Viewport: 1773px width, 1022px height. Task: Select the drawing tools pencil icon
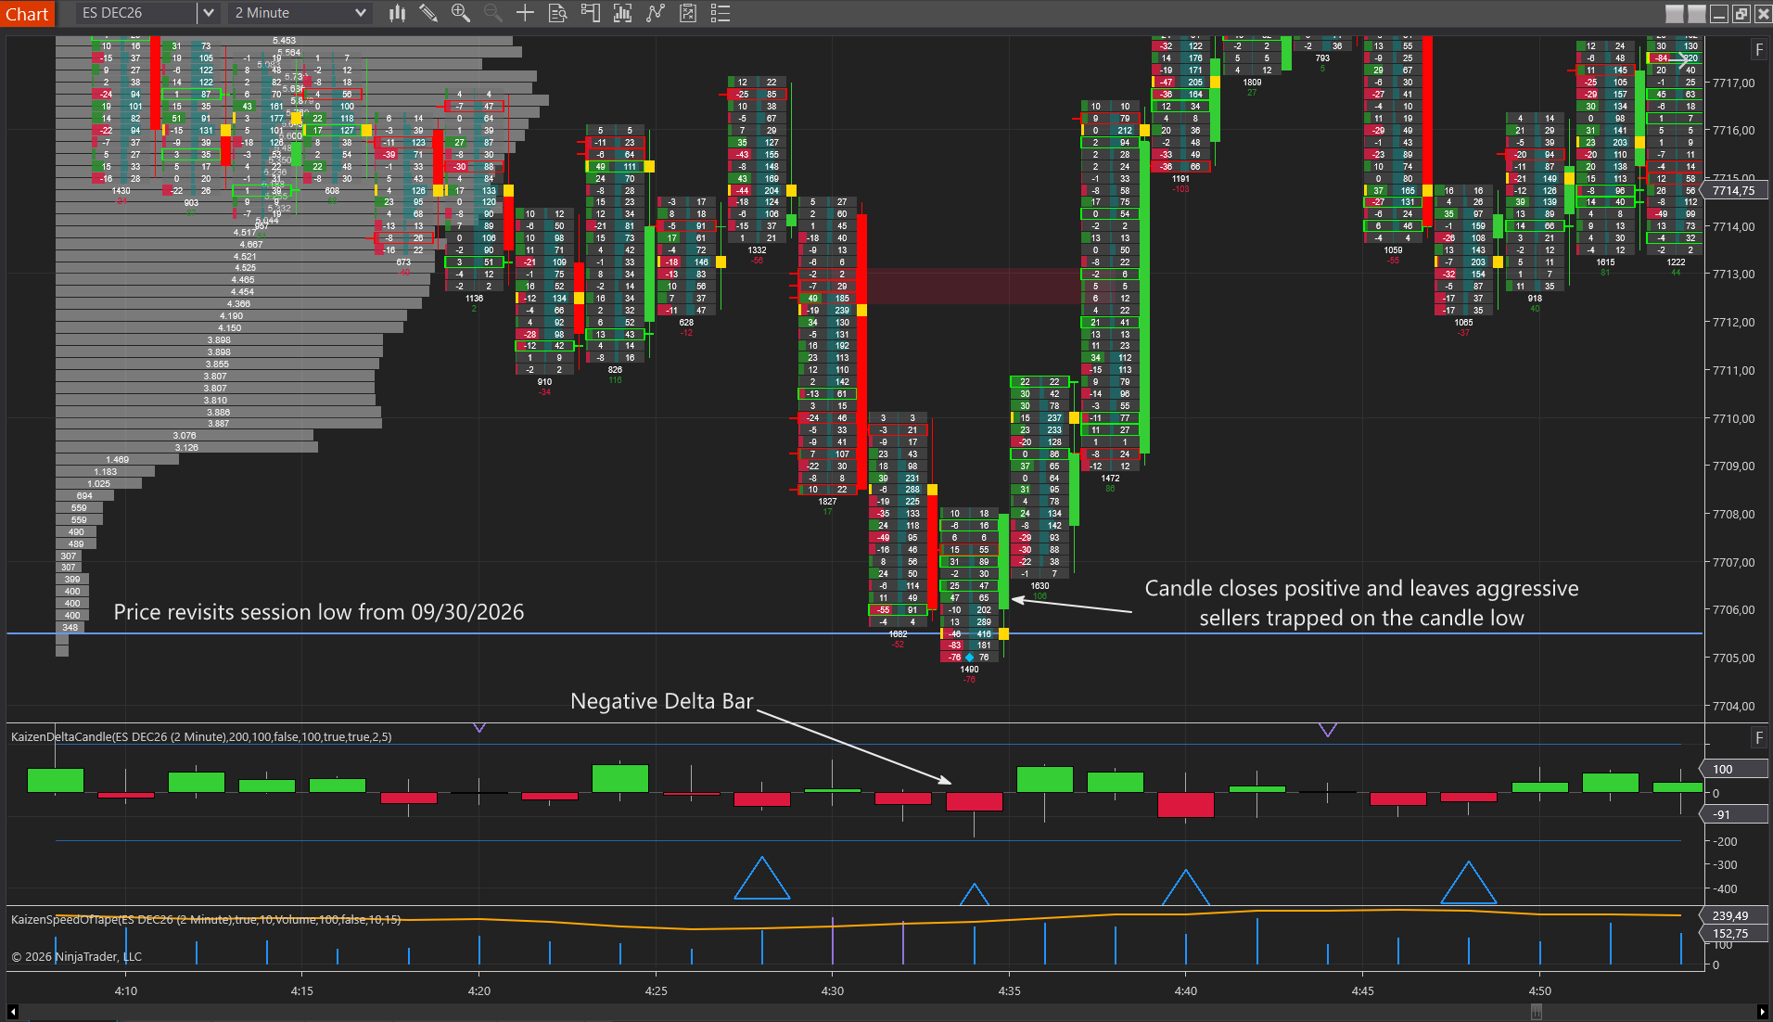(x=427, y=13)
